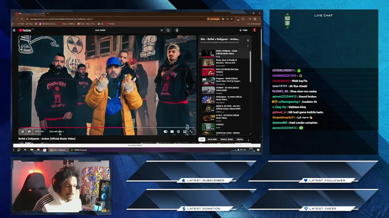Bookmark this page with the star icon
The image size is (389, 218).
pos(232,19)
